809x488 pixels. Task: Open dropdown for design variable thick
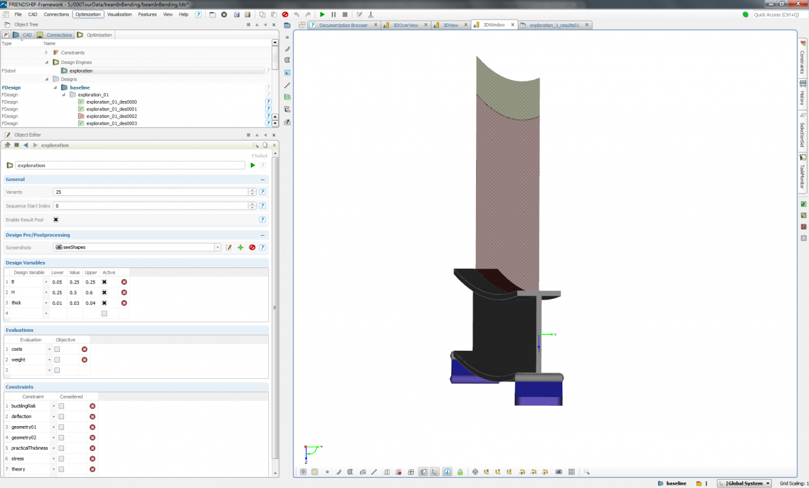coord(46,303)
